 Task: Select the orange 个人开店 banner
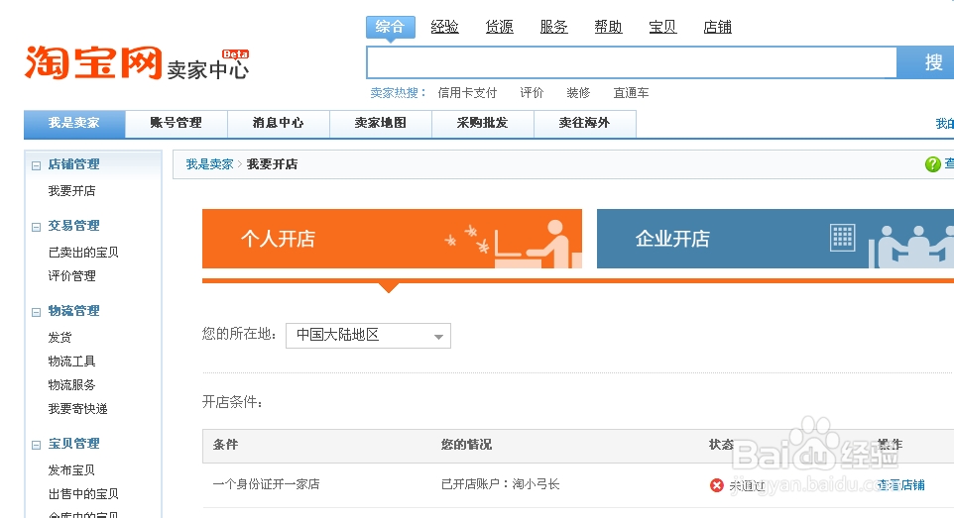392,239
